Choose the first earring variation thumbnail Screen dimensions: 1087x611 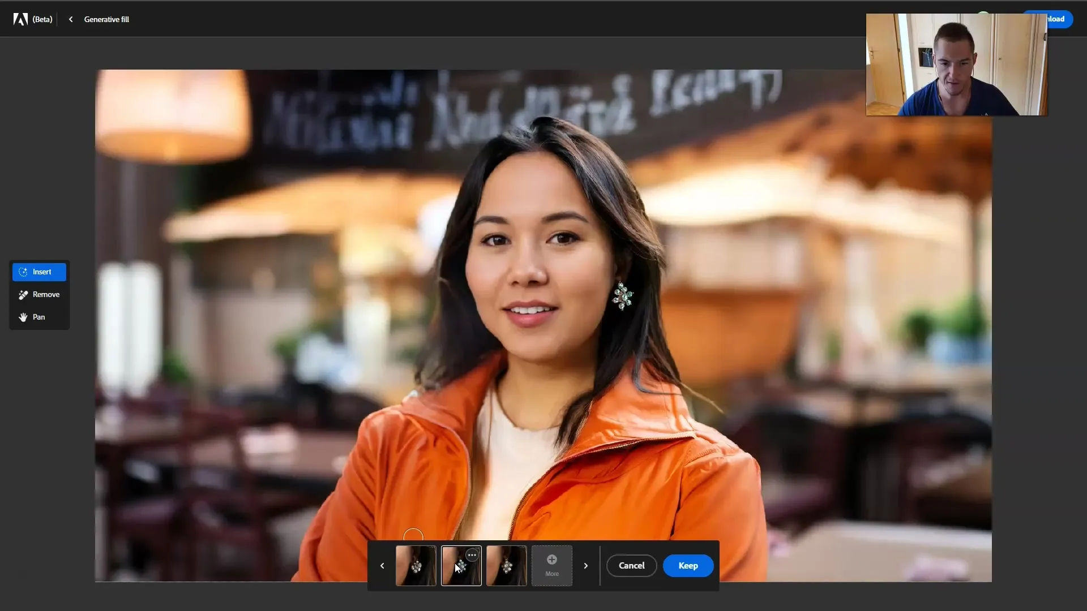pyautogui.click(x=416, y=566)
